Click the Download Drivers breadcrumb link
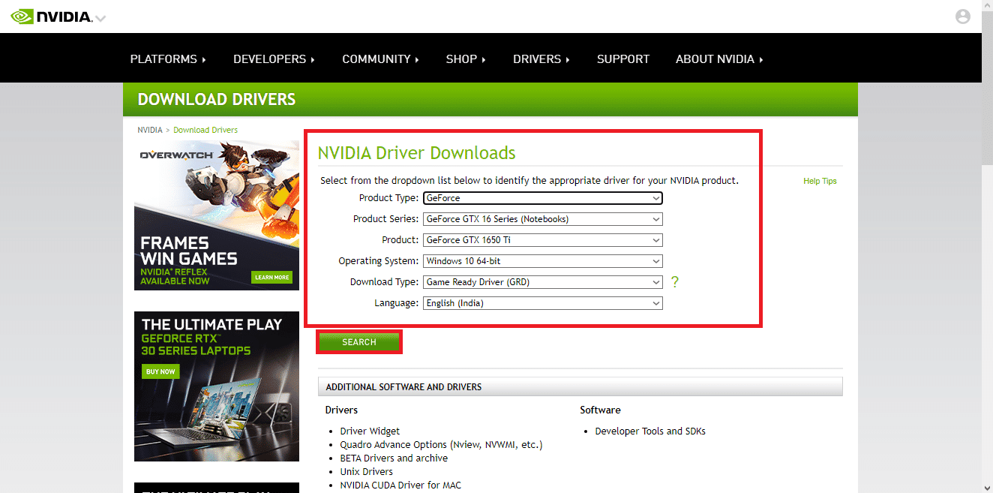This screenshot has height=493, width=993. (x=205, y=129)
